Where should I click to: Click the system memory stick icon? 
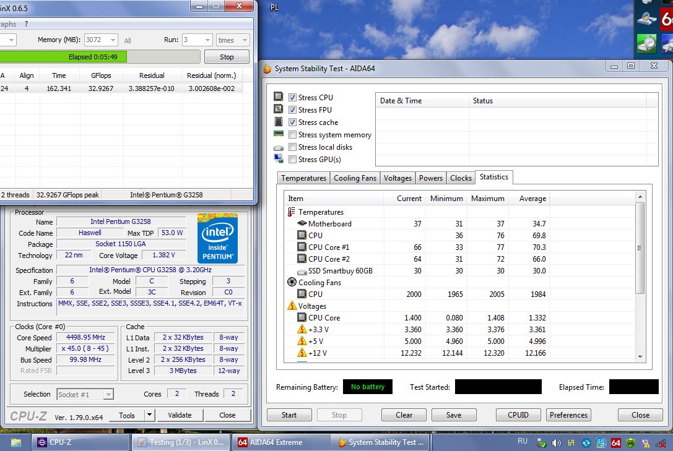point(279,134)
